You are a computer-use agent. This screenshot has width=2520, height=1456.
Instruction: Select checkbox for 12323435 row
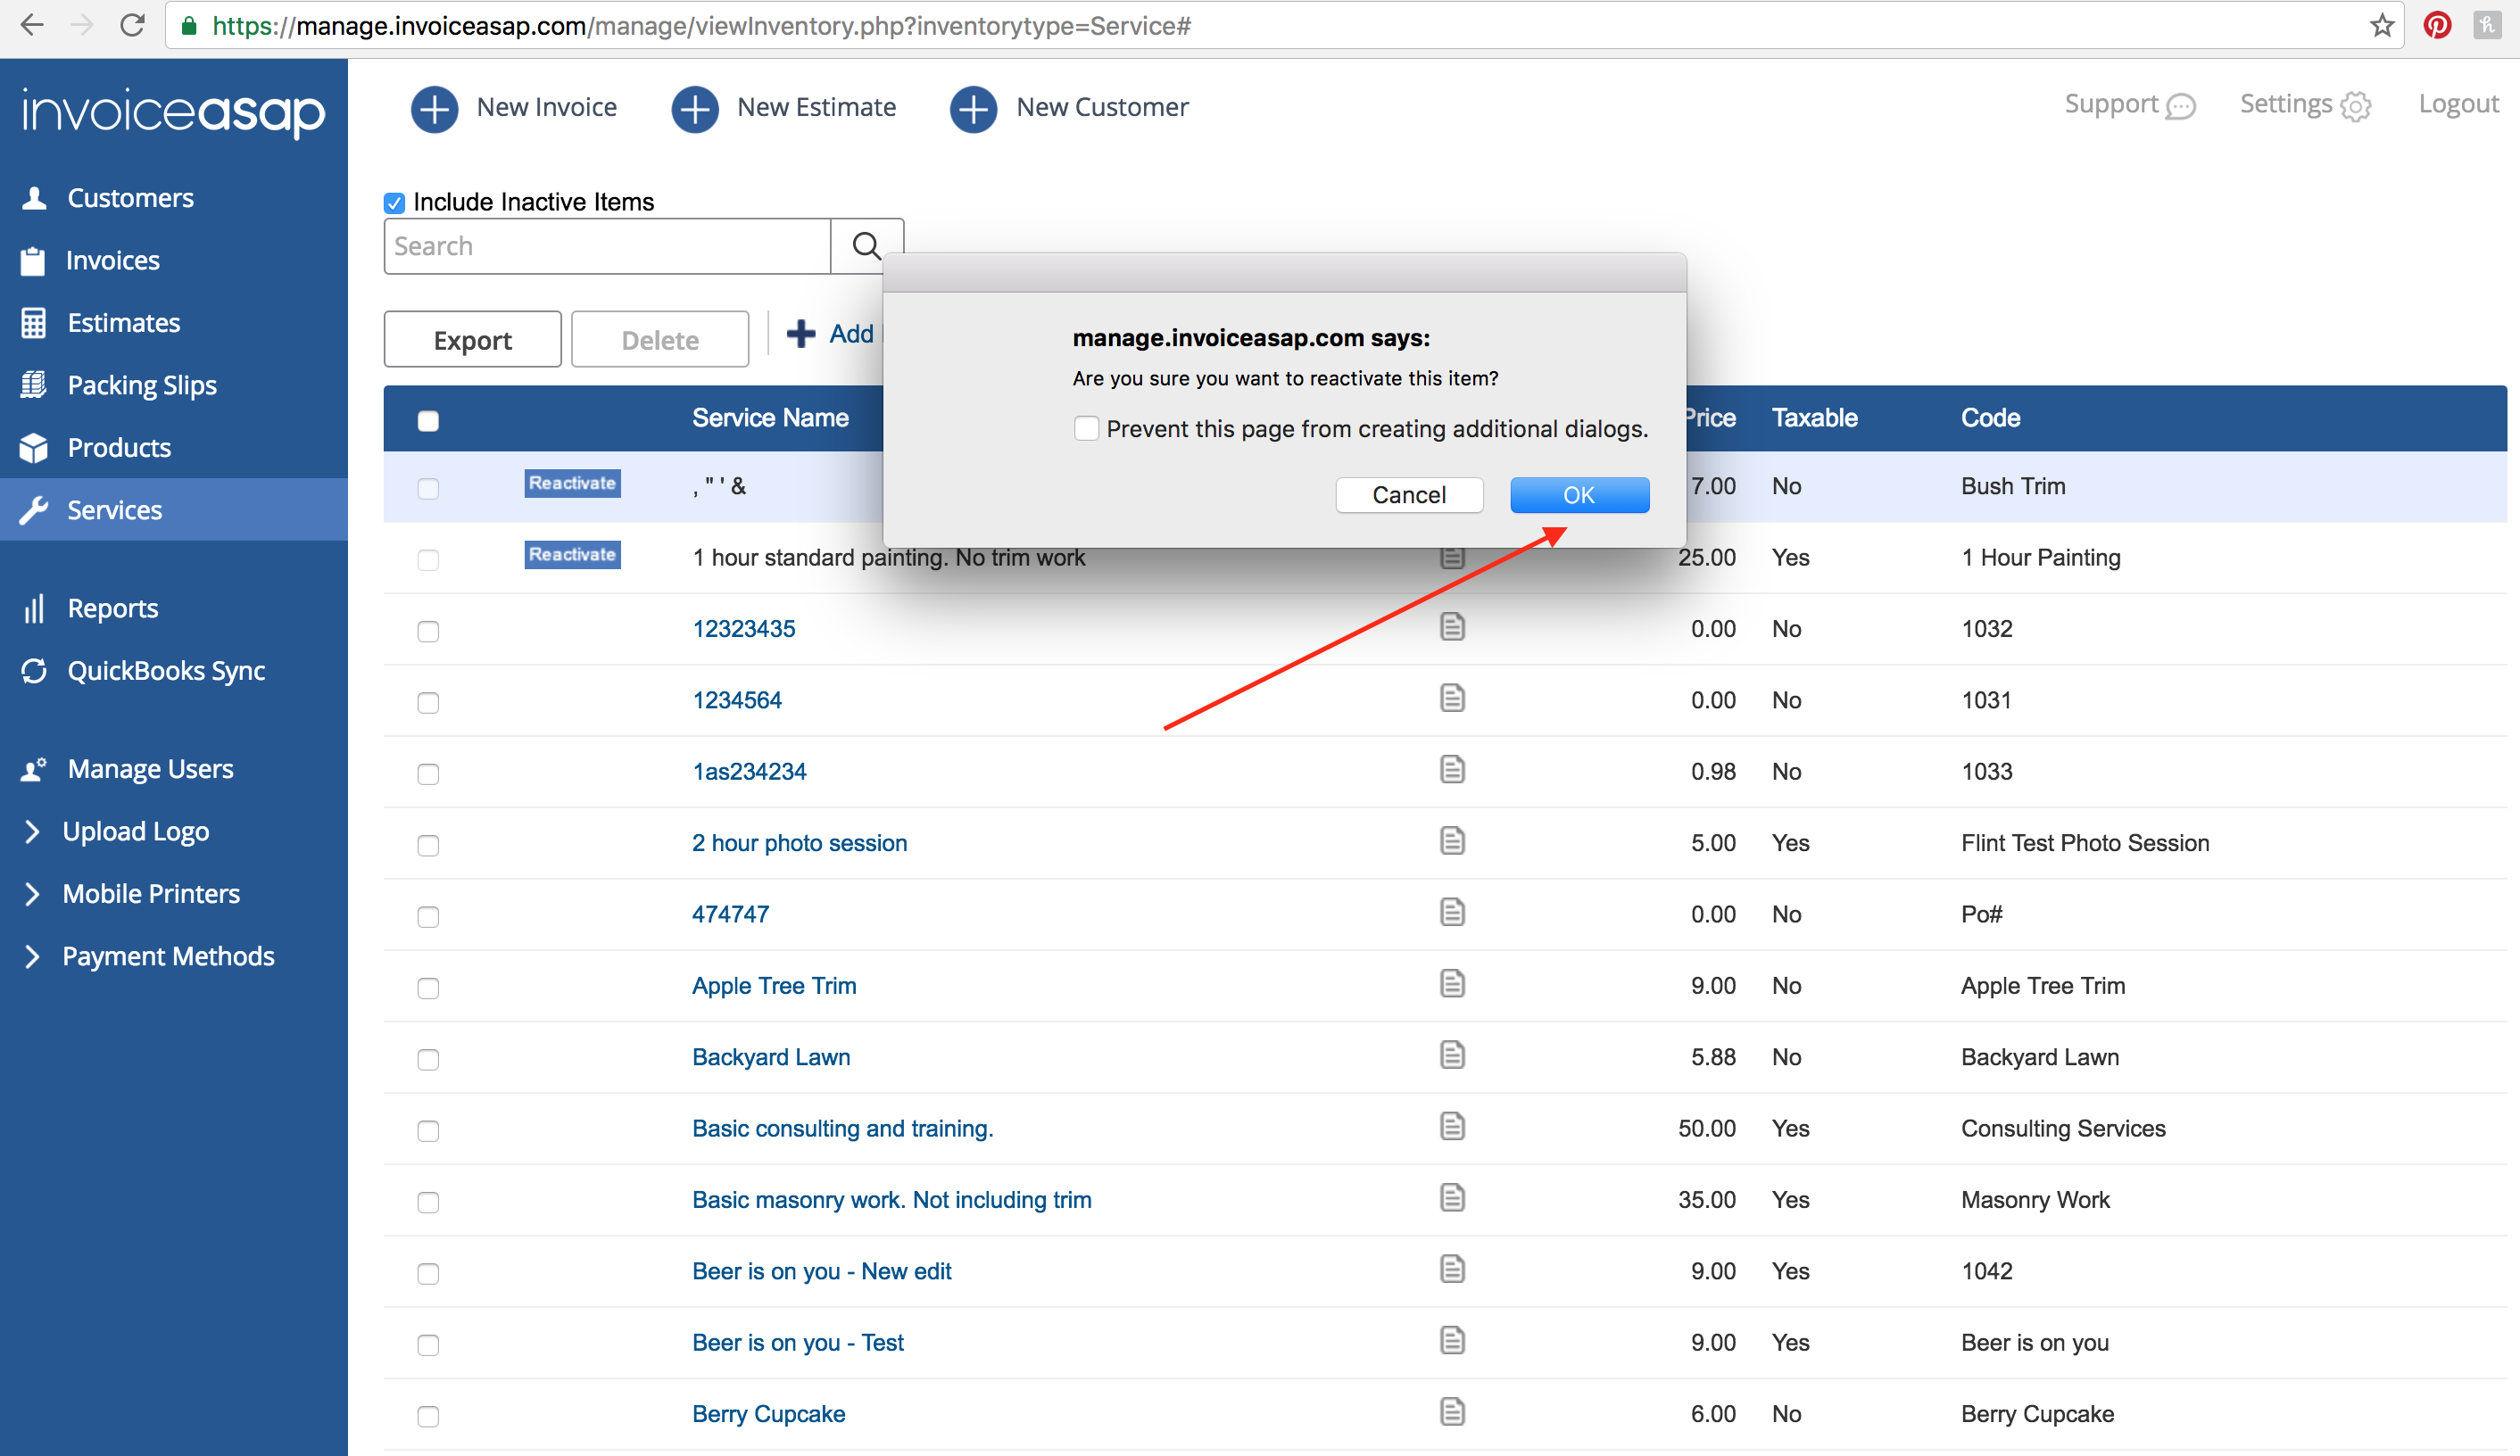click(x=428, y=631)
